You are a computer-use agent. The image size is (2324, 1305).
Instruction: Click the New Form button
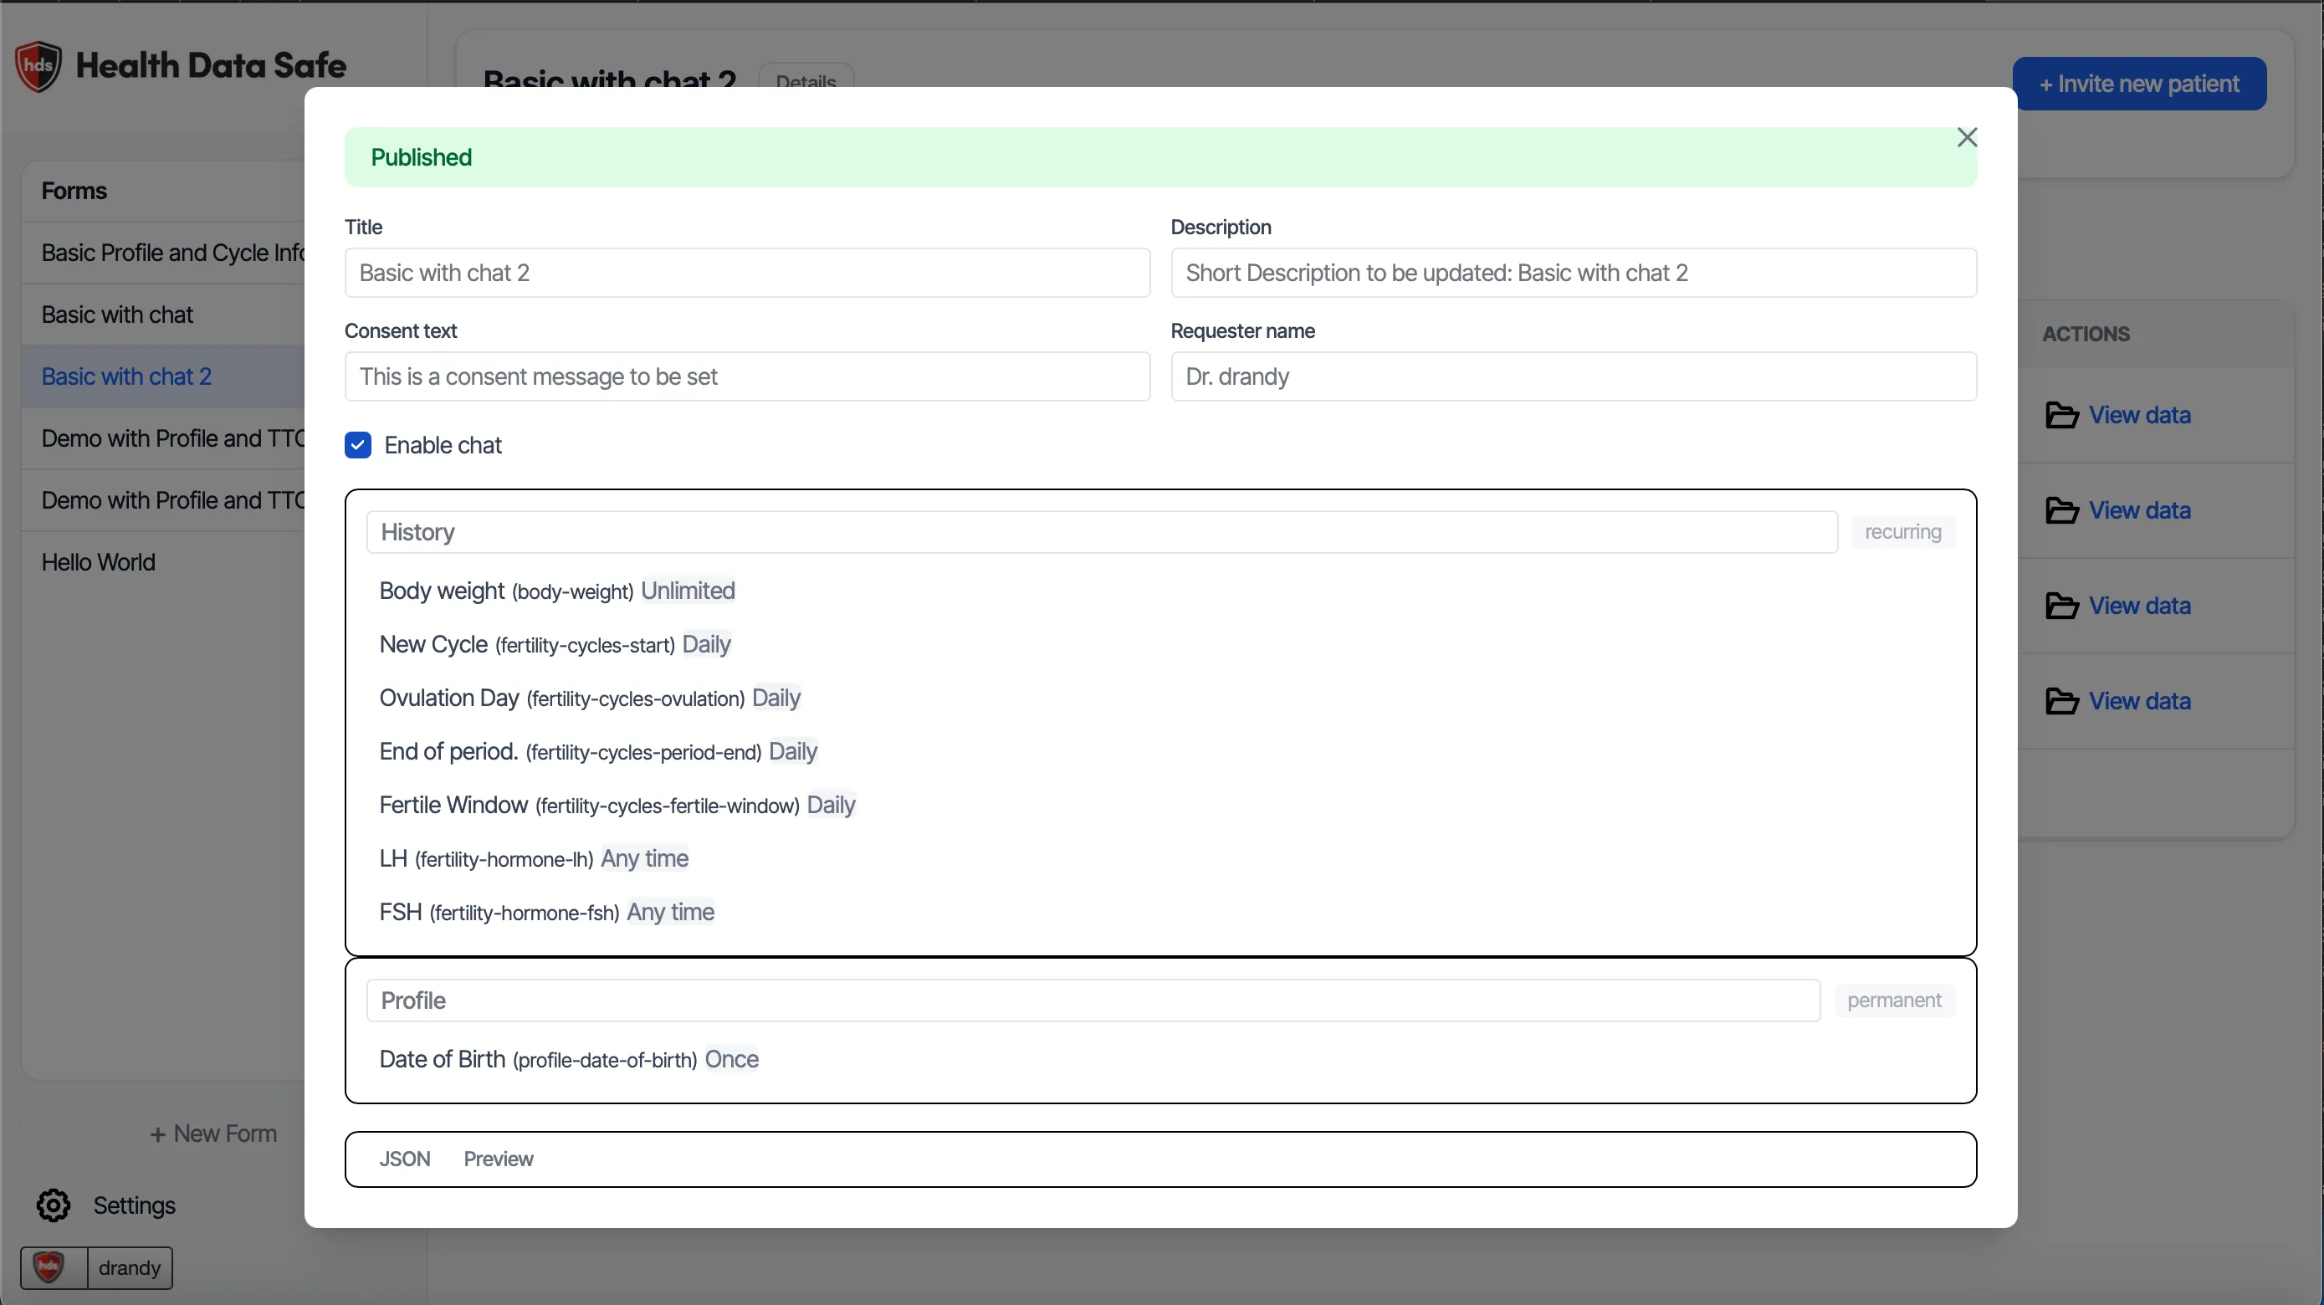pyautogui.click(x=215, y=1133)
